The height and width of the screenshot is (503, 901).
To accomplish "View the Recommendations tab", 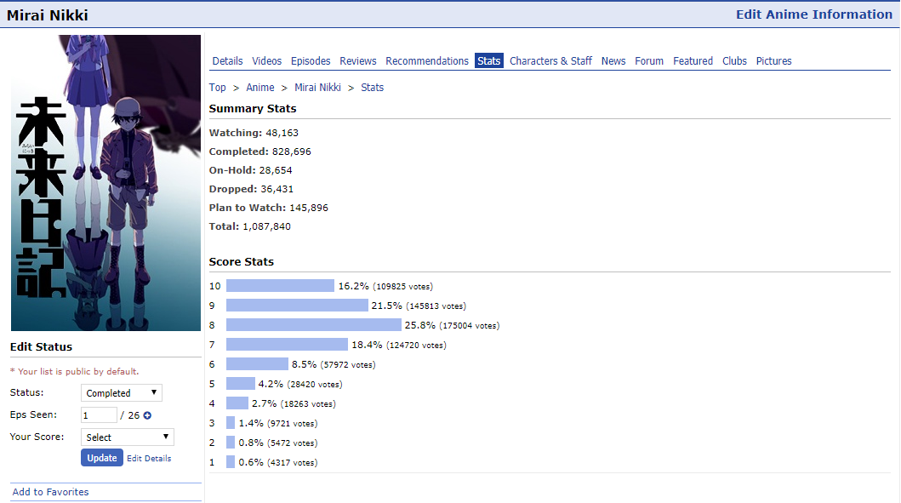I will tap(427, 61).
